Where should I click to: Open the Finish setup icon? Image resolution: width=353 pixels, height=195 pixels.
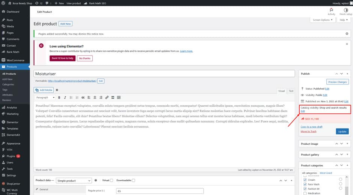346,12
